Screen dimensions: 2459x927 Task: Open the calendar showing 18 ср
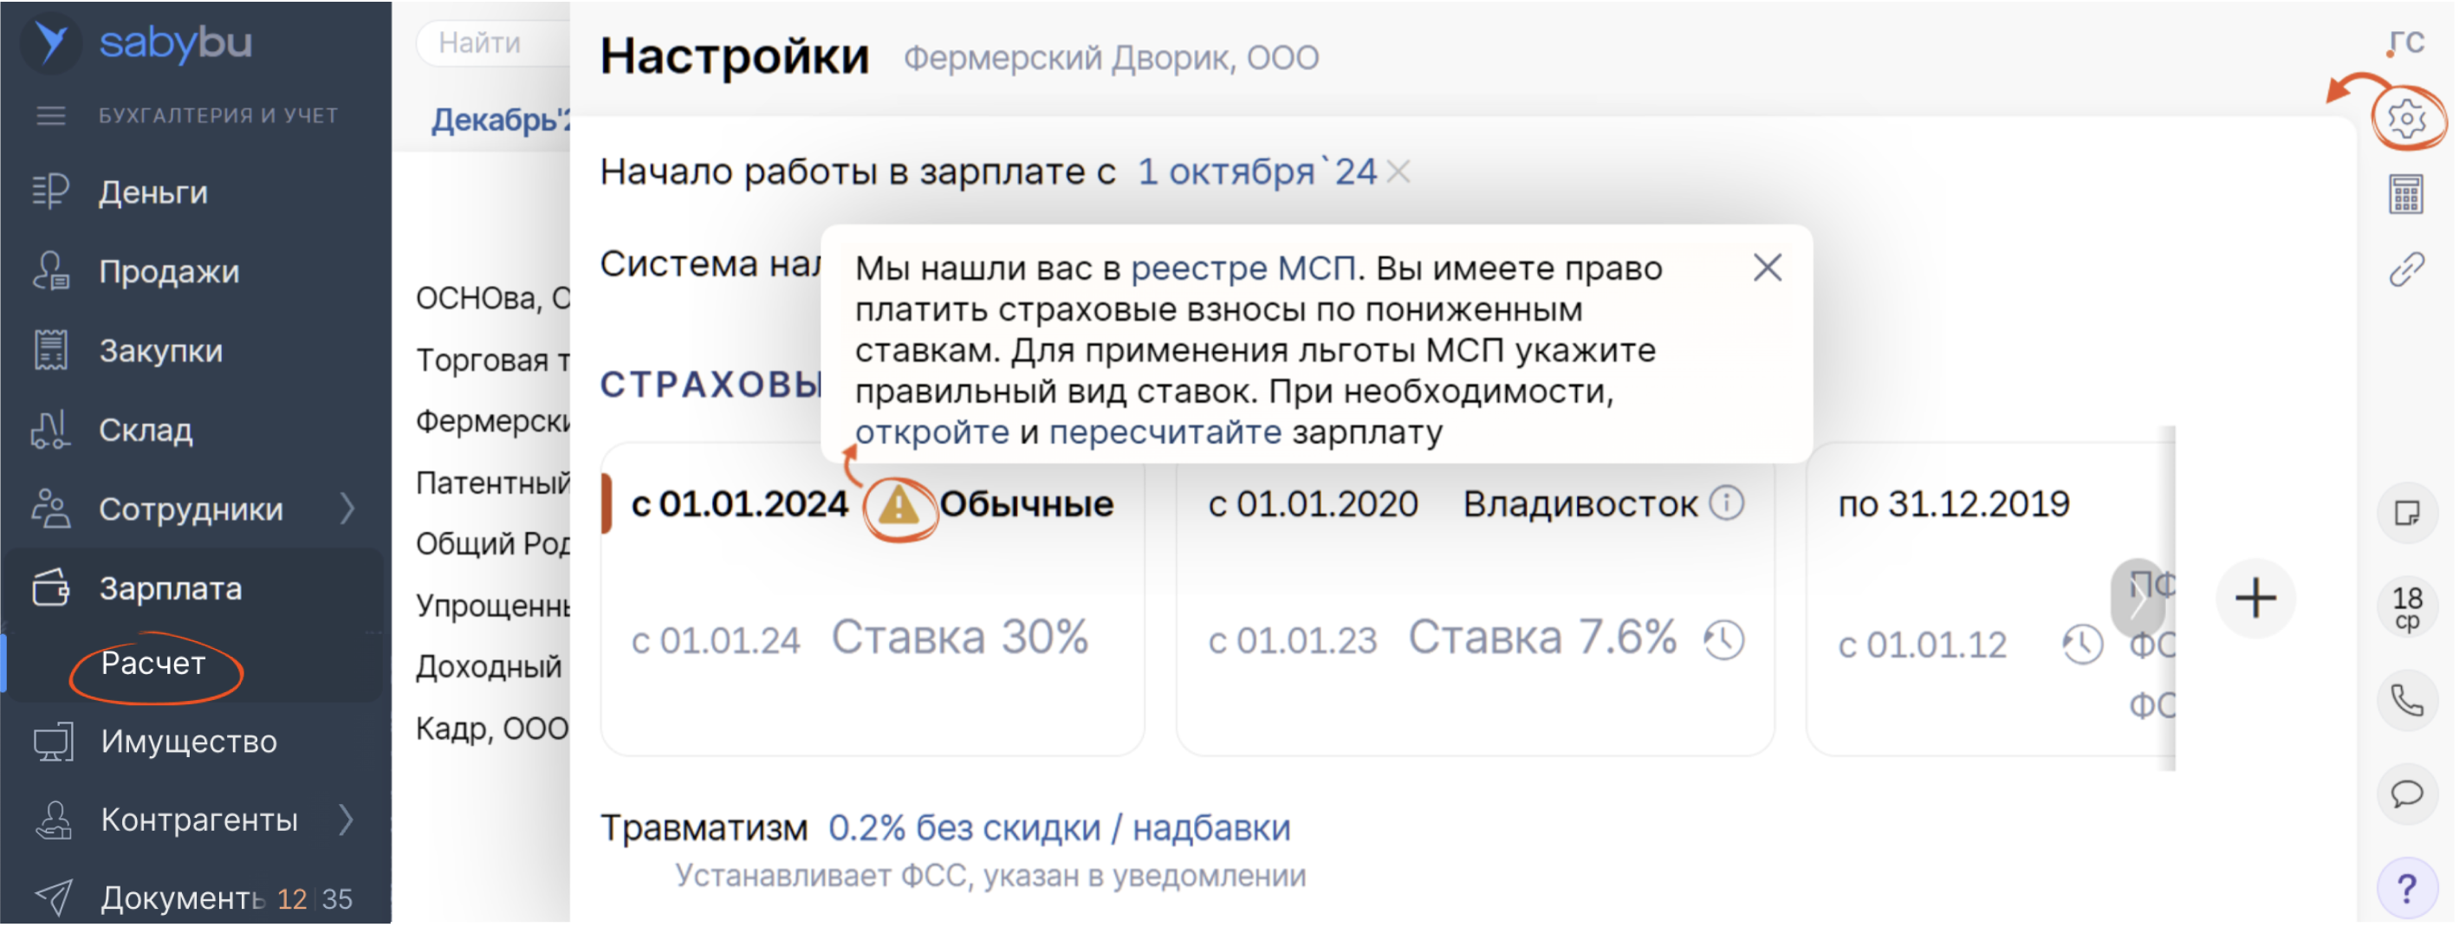pos(2406,608)
